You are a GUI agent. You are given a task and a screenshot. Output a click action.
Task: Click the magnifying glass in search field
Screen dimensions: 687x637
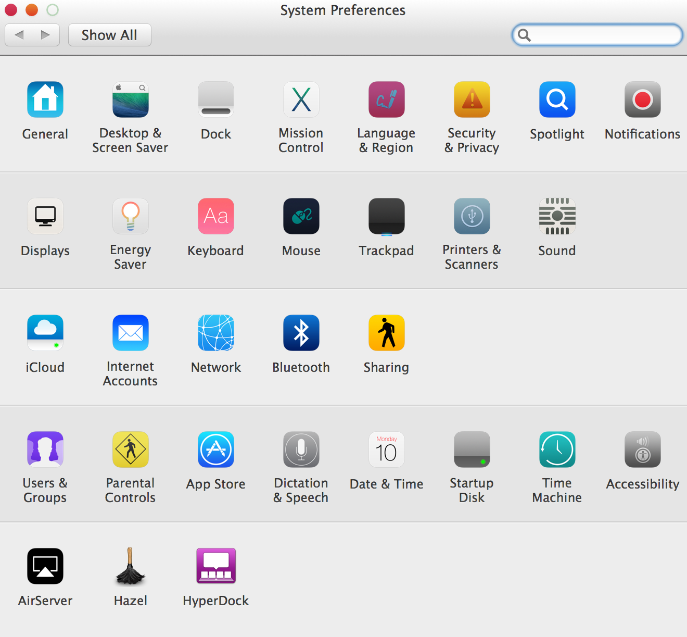pos(525,35)
